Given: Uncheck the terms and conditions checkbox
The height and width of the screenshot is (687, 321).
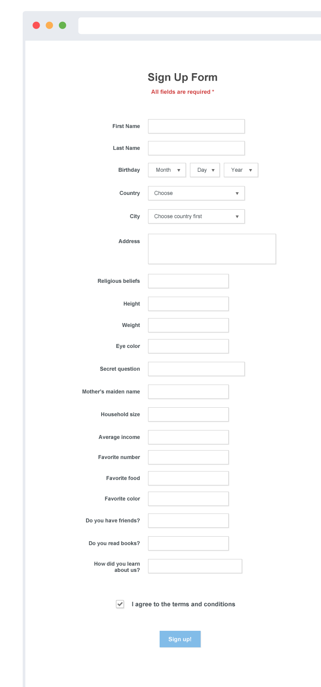Looking at the screenshot, I should pos(120,604).
